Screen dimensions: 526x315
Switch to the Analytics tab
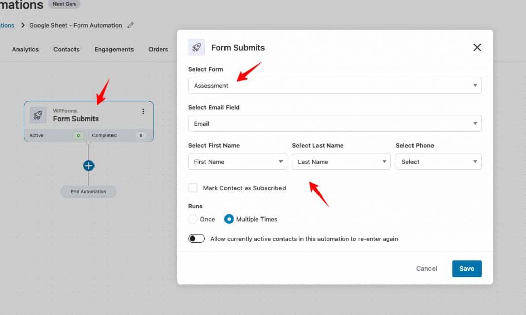25,49
